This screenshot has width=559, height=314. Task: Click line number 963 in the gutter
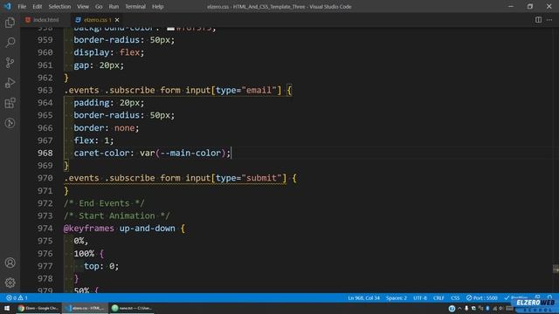click(x=45, y=90)
